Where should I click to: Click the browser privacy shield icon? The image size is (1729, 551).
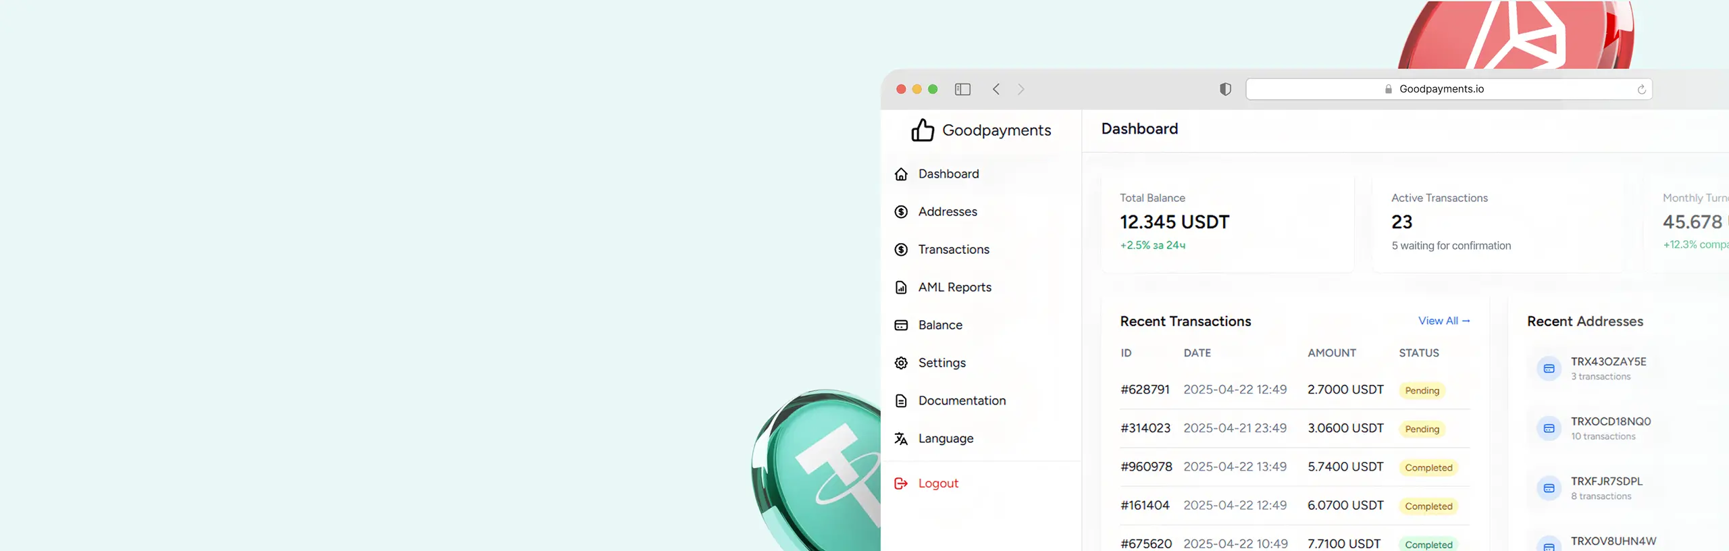coord(1225,89)
